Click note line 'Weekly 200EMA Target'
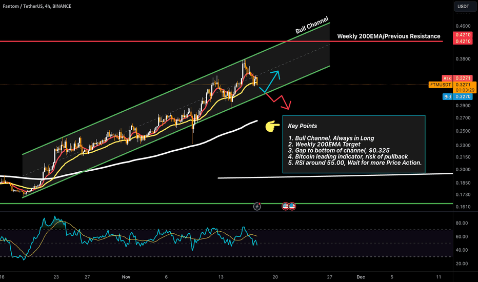The image size is (478, 282). click(x=324, y=144)
